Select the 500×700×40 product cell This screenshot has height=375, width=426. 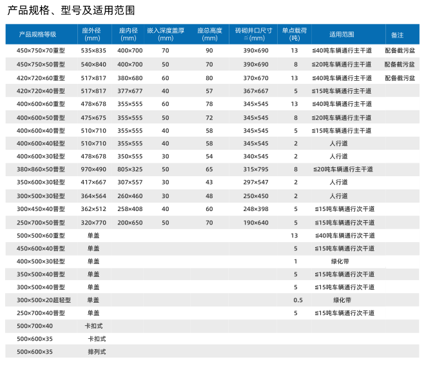pos(35,326)
